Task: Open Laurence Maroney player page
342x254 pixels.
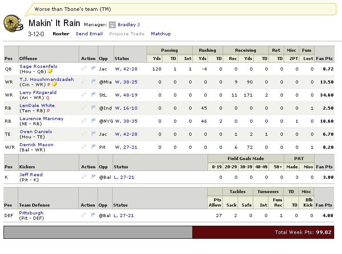Action: tap(41, 119)
